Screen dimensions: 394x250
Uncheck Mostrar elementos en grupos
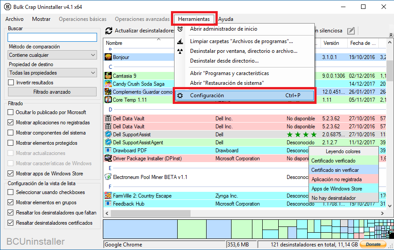pyautogui.click(x=11, y=202)
